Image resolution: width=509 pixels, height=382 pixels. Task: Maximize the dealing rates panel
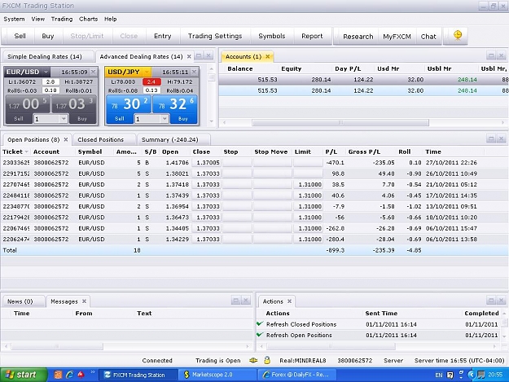point(199,56)
